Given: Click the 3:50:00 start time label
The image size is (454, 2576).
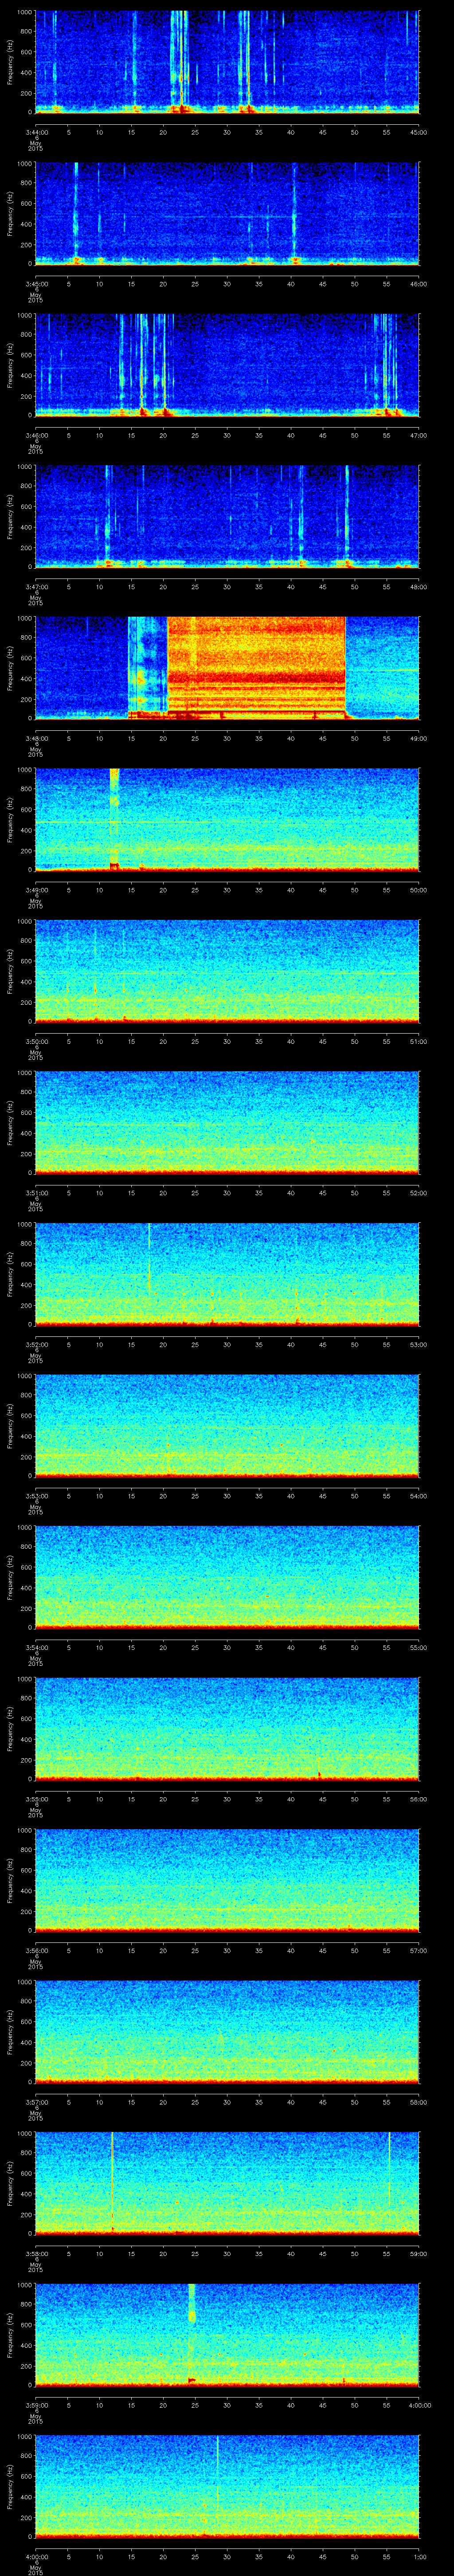Looking at the screenshot, I should (x=36, y=1041).
